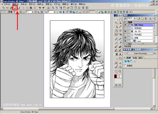The width and height of the screenshot is (158, 114).
Task: Click the zoom value input field 8.7
Action: coord(29,12)
